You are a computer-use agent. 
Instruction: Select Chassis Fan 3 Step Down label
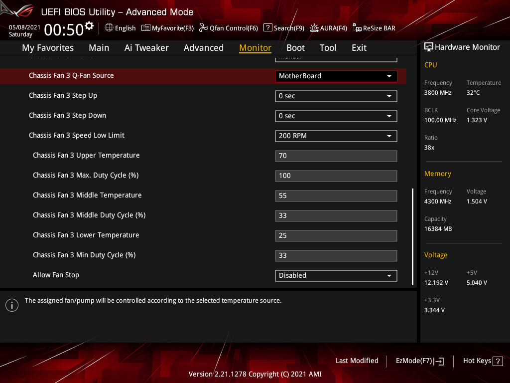[x=67, y=115]
